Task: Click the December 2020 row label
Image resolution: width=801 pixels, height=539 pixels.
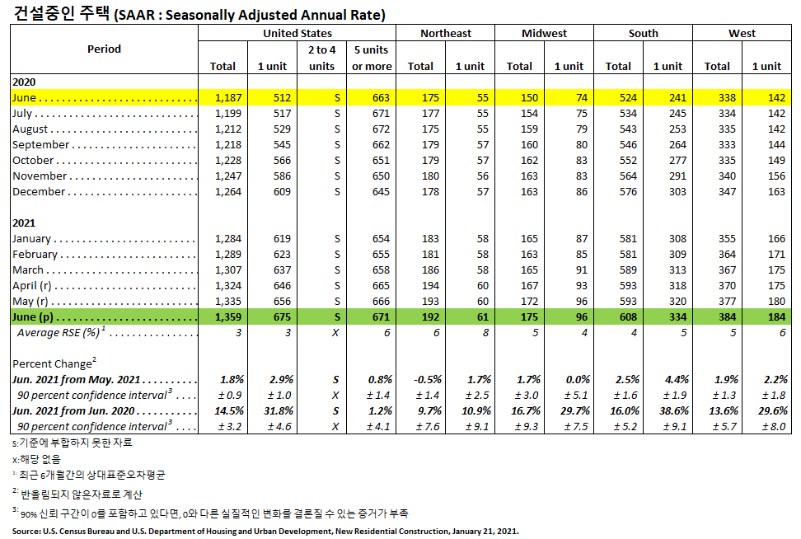Action: 39,191
